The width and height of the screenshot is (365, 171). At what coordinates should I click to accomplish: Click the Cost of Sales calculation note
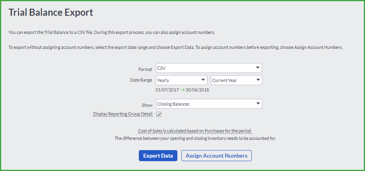pyautogui.click(x=195, y=131)
